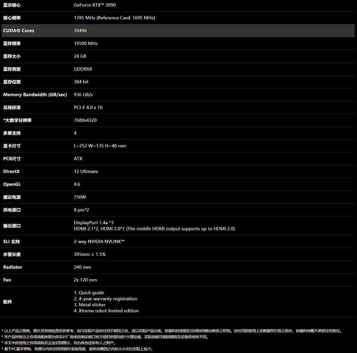The height and width of the screenshot is (353, 357).
Task: Select the 24 GB value
Action: [80, 56]
